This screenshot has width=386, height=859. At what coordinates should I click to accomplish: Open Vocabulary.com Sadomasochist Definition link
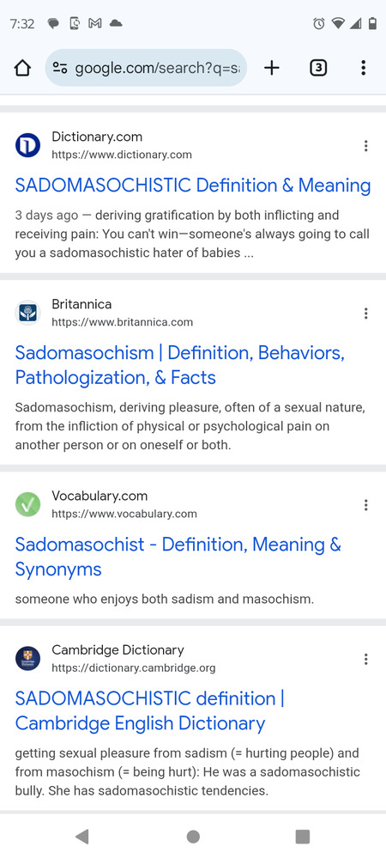tap(178, 557)
